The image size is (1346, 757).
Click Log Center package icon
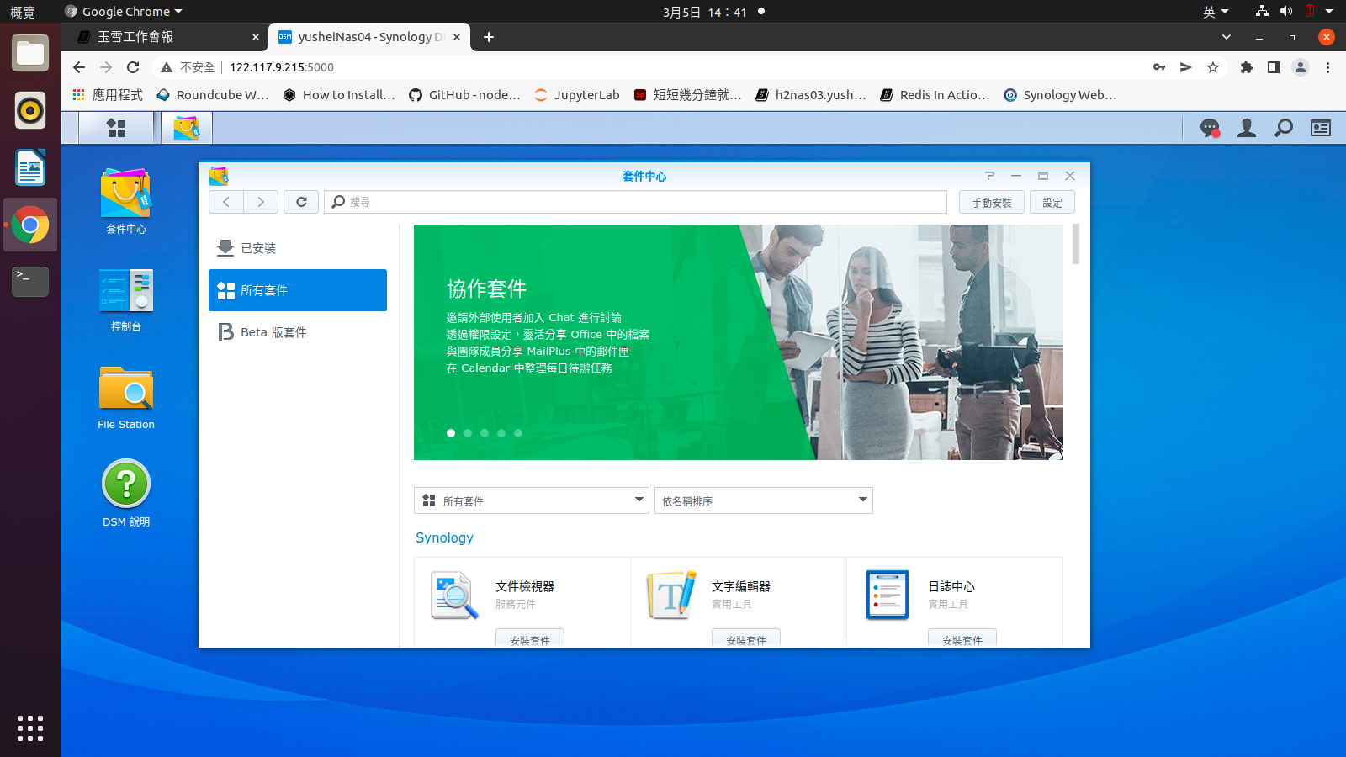click(888, 596)
